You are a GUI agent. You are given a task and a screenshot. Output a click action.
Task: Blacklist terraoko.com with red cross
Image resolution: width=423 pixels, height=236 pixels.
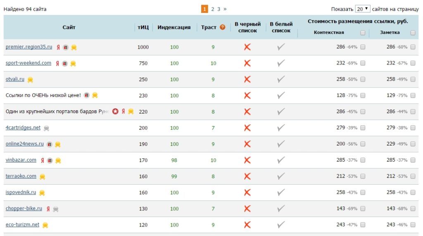[x=247, y=176]
